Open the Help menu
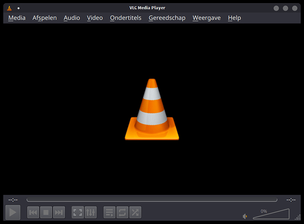The image size is (304, 224). (235, 18)
